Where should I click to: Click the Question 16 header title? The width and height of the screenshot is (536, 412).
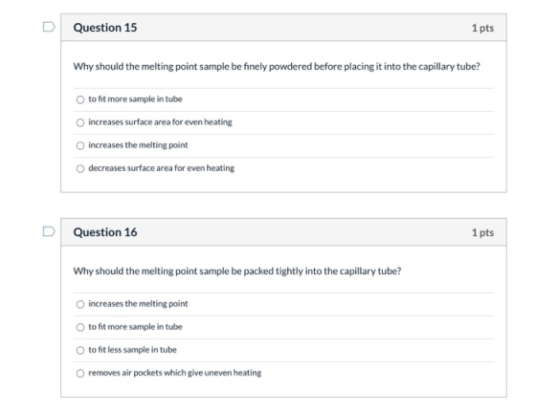[x=105, y=232]
